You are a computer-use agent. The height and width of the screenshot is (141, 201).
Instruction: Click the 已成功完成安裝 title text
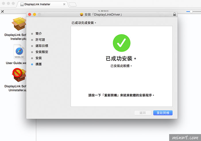84,23
